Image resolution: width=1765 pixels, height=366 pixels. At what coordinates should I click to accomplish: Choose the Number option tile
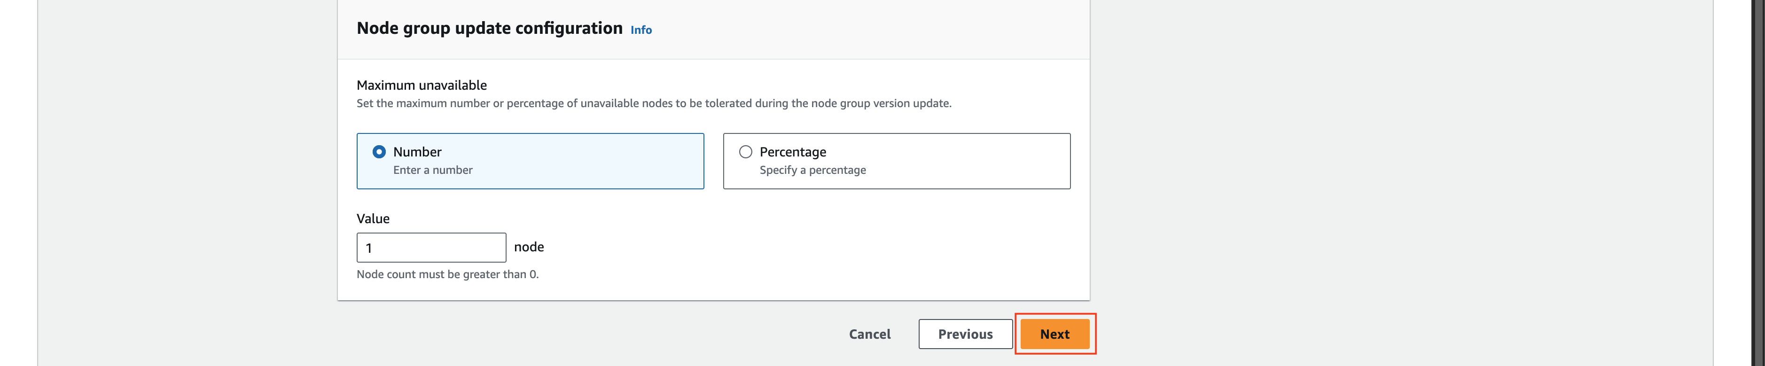[x=531, y=161]
